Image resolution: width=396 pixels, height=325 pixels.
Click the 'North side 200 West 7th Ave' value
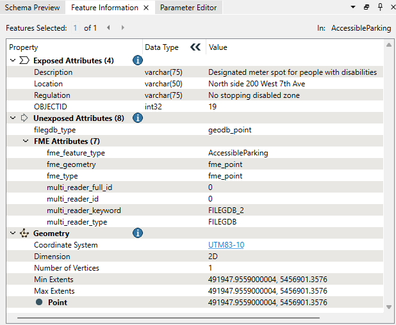[256, 84]
